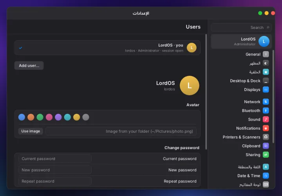Open Desktop & Dock icon
Image resolution: width=282 pixels, height=196 pixels.
point(266,81)
